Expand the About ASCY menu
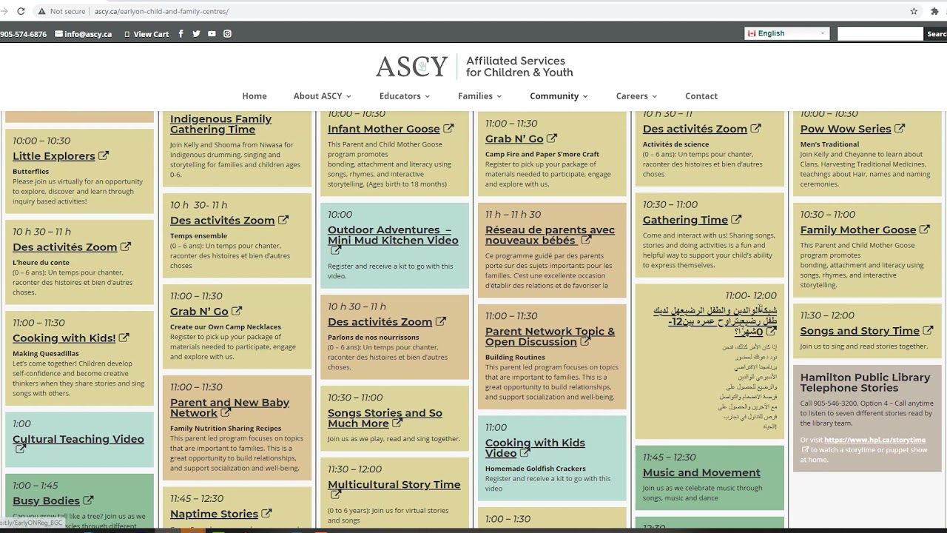947x533 pixels. (x=322, y=96)
